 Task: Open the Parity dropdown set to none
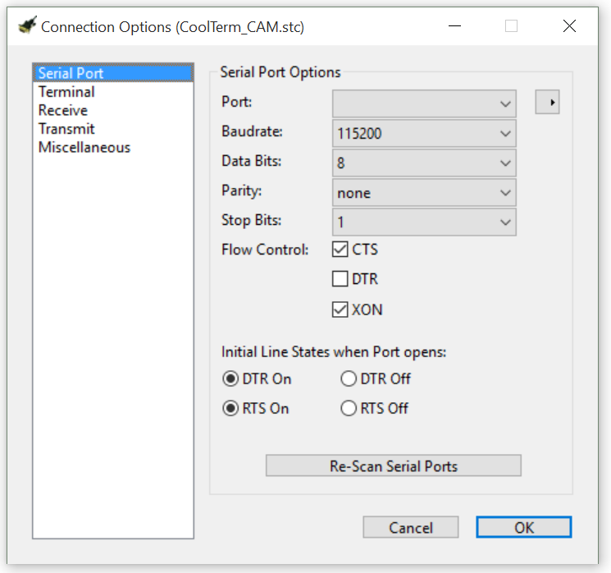424,193
